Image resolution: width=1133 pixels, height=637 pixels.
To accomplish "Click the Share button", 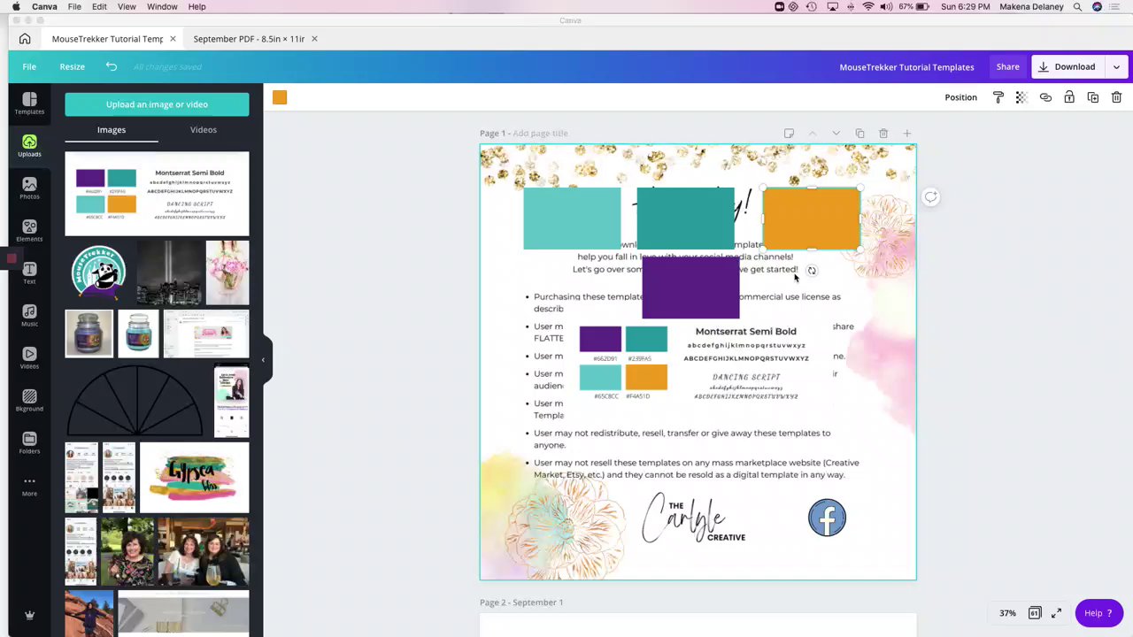I will click(1007, 66).
